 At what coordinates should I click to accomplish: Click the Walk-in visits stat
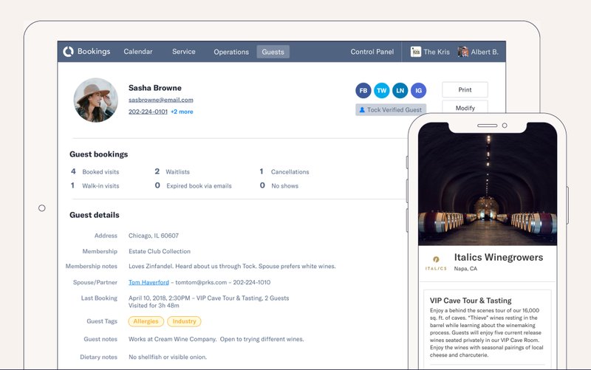click(95, 186)
